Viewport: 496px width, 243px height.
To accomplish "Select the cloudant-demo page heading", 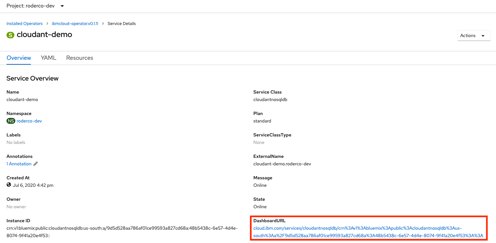I will 44,34.
